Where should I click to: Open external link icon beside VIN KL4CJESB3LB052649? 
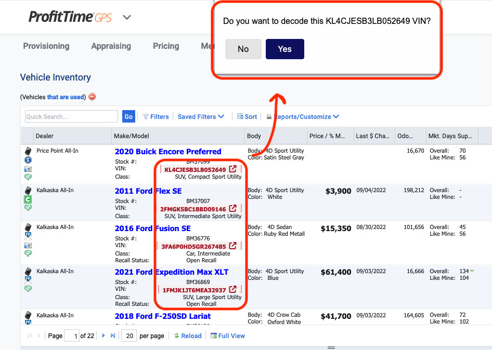coord(232,169)
